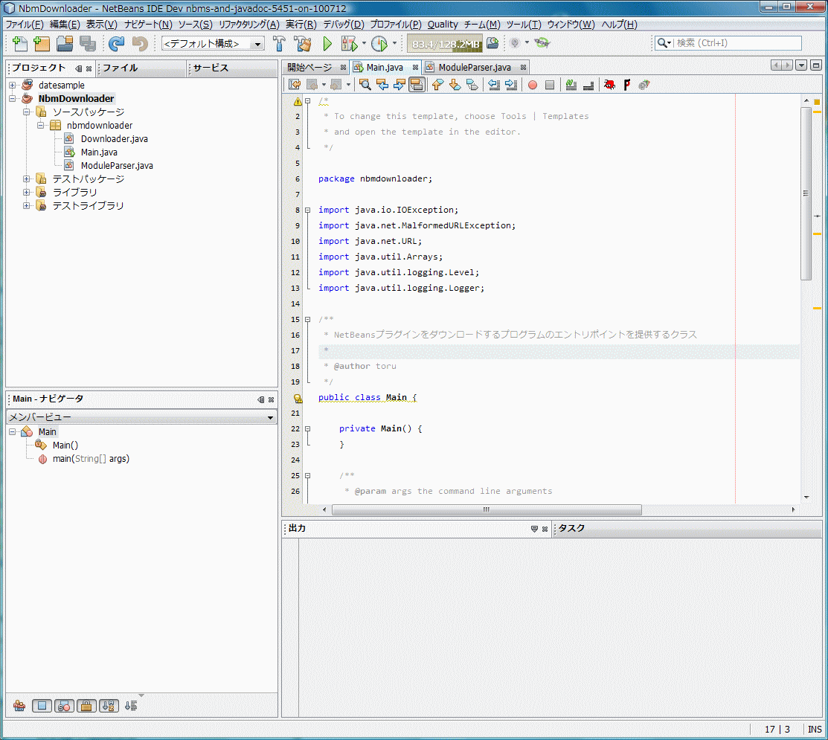Viewport: 828px width, 740px height.
Task: Expand the テストパッケージ folder
Action: (26, 179)
